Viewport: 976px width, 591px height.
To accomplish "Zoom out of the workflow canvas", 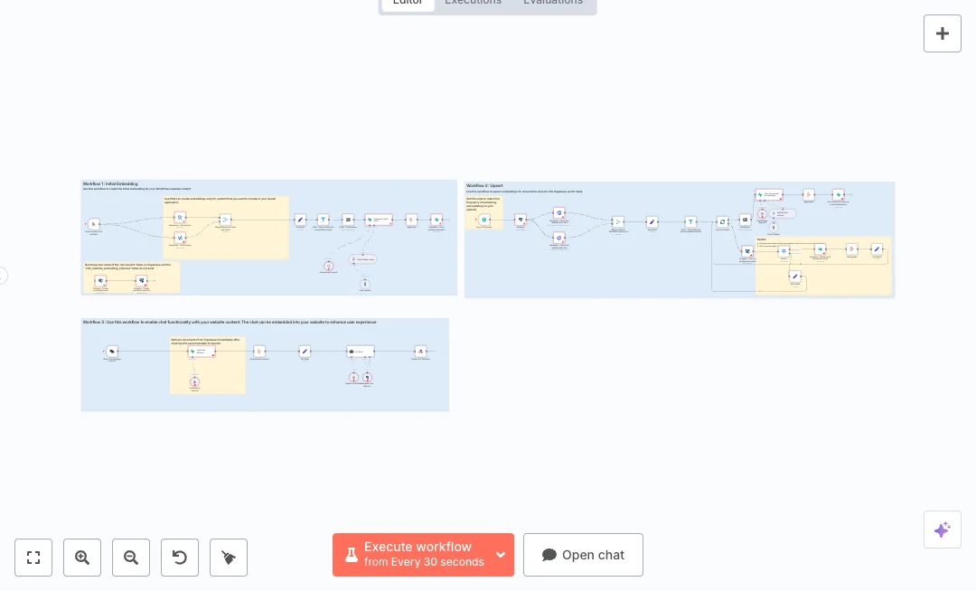I will point(131,558).
